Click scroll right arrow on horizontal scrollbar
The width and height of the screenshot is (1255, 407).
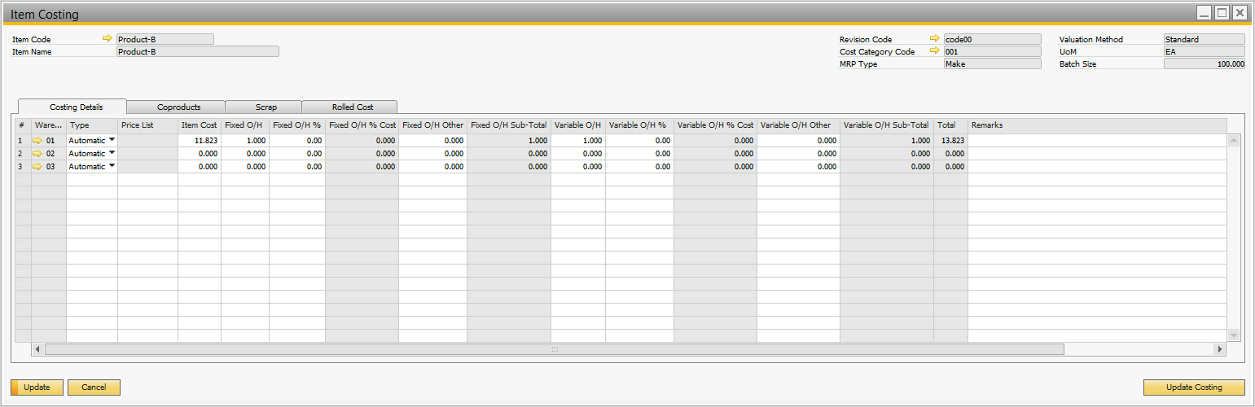click(x=1219, y=349)
